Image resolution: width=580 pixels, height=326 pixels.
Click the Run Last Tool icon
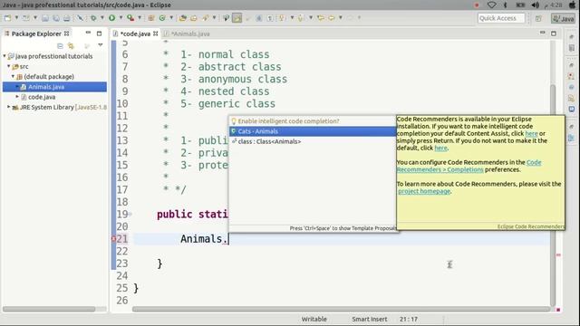(130, 18)
